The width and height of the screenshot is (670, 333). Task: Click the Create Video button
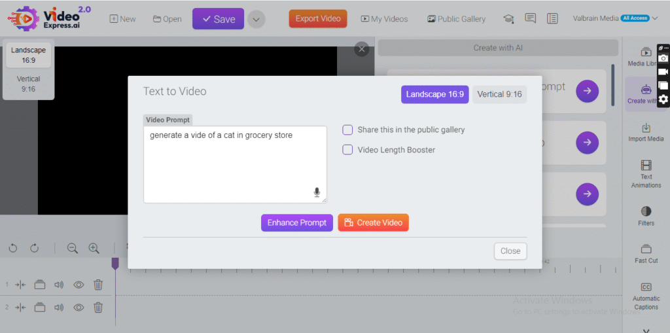pos(373,222)
